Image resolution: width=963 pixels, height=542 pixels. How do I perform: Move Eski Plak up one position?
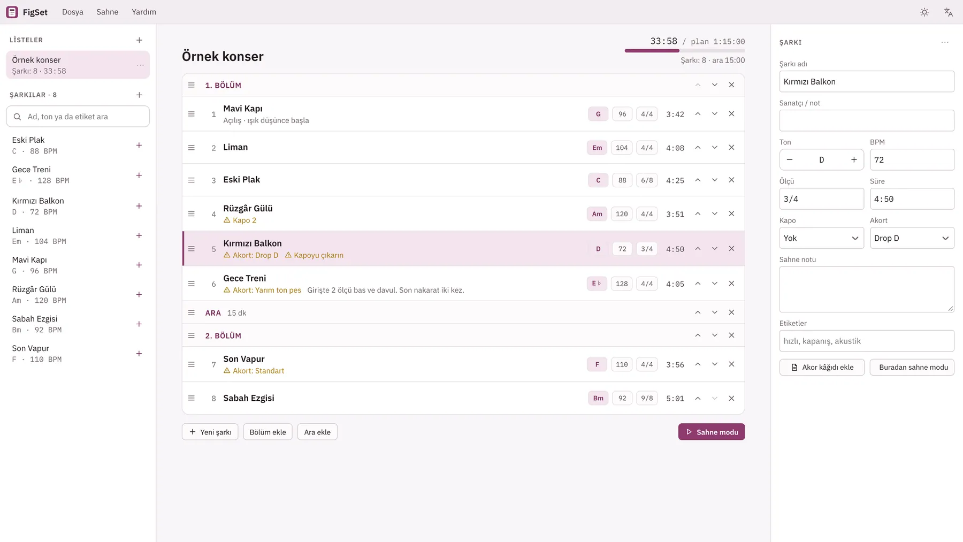click(698, 180)
